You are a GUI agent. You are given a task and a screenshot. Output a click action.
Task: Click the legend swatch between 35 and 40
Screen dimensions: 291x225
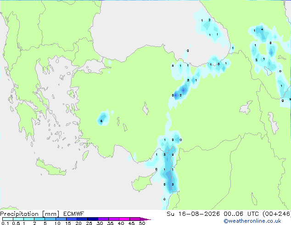click(113, 219)
